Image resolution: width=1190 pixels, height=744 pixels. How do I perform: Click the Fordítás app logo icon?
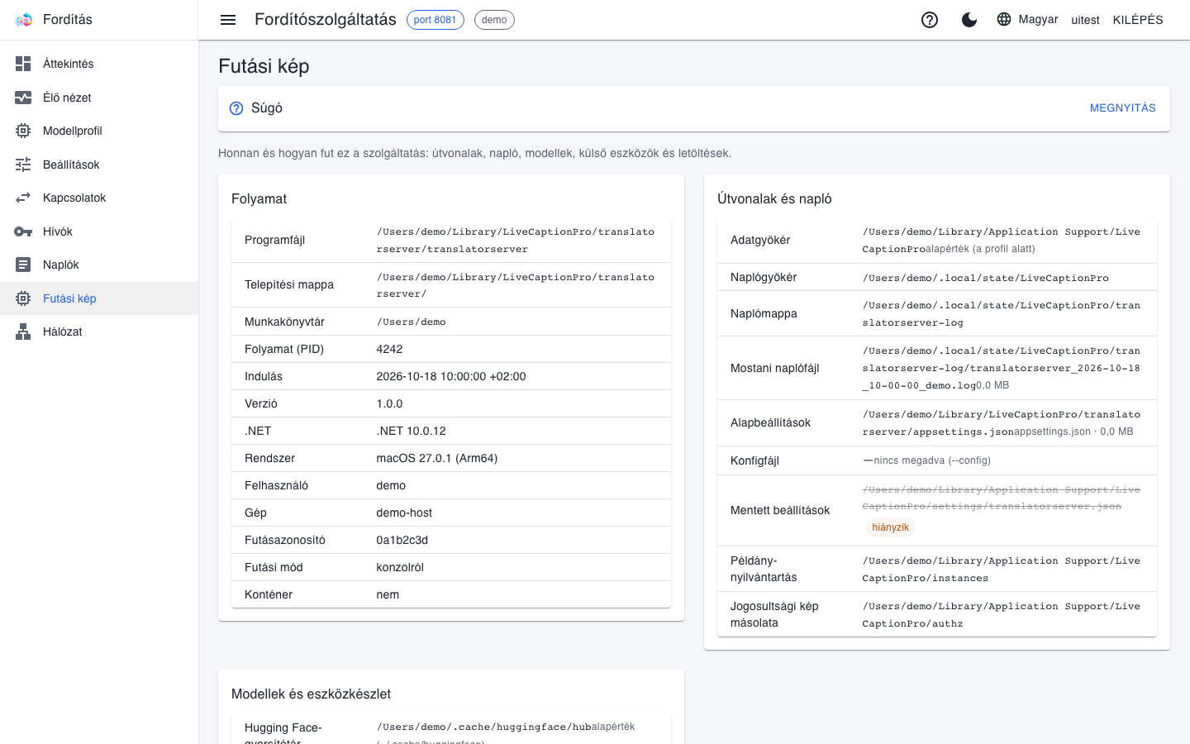coord(23,20)
